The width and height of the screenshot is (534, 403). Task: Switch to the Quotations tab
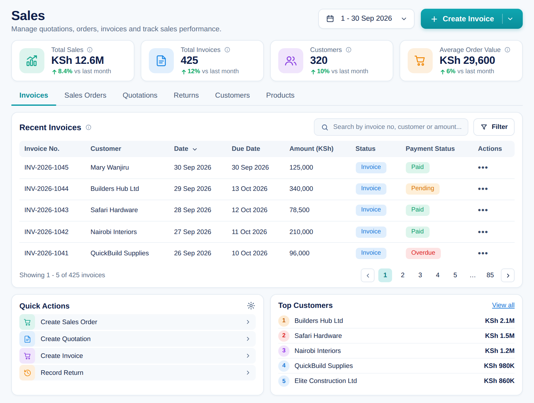point(140,95)
